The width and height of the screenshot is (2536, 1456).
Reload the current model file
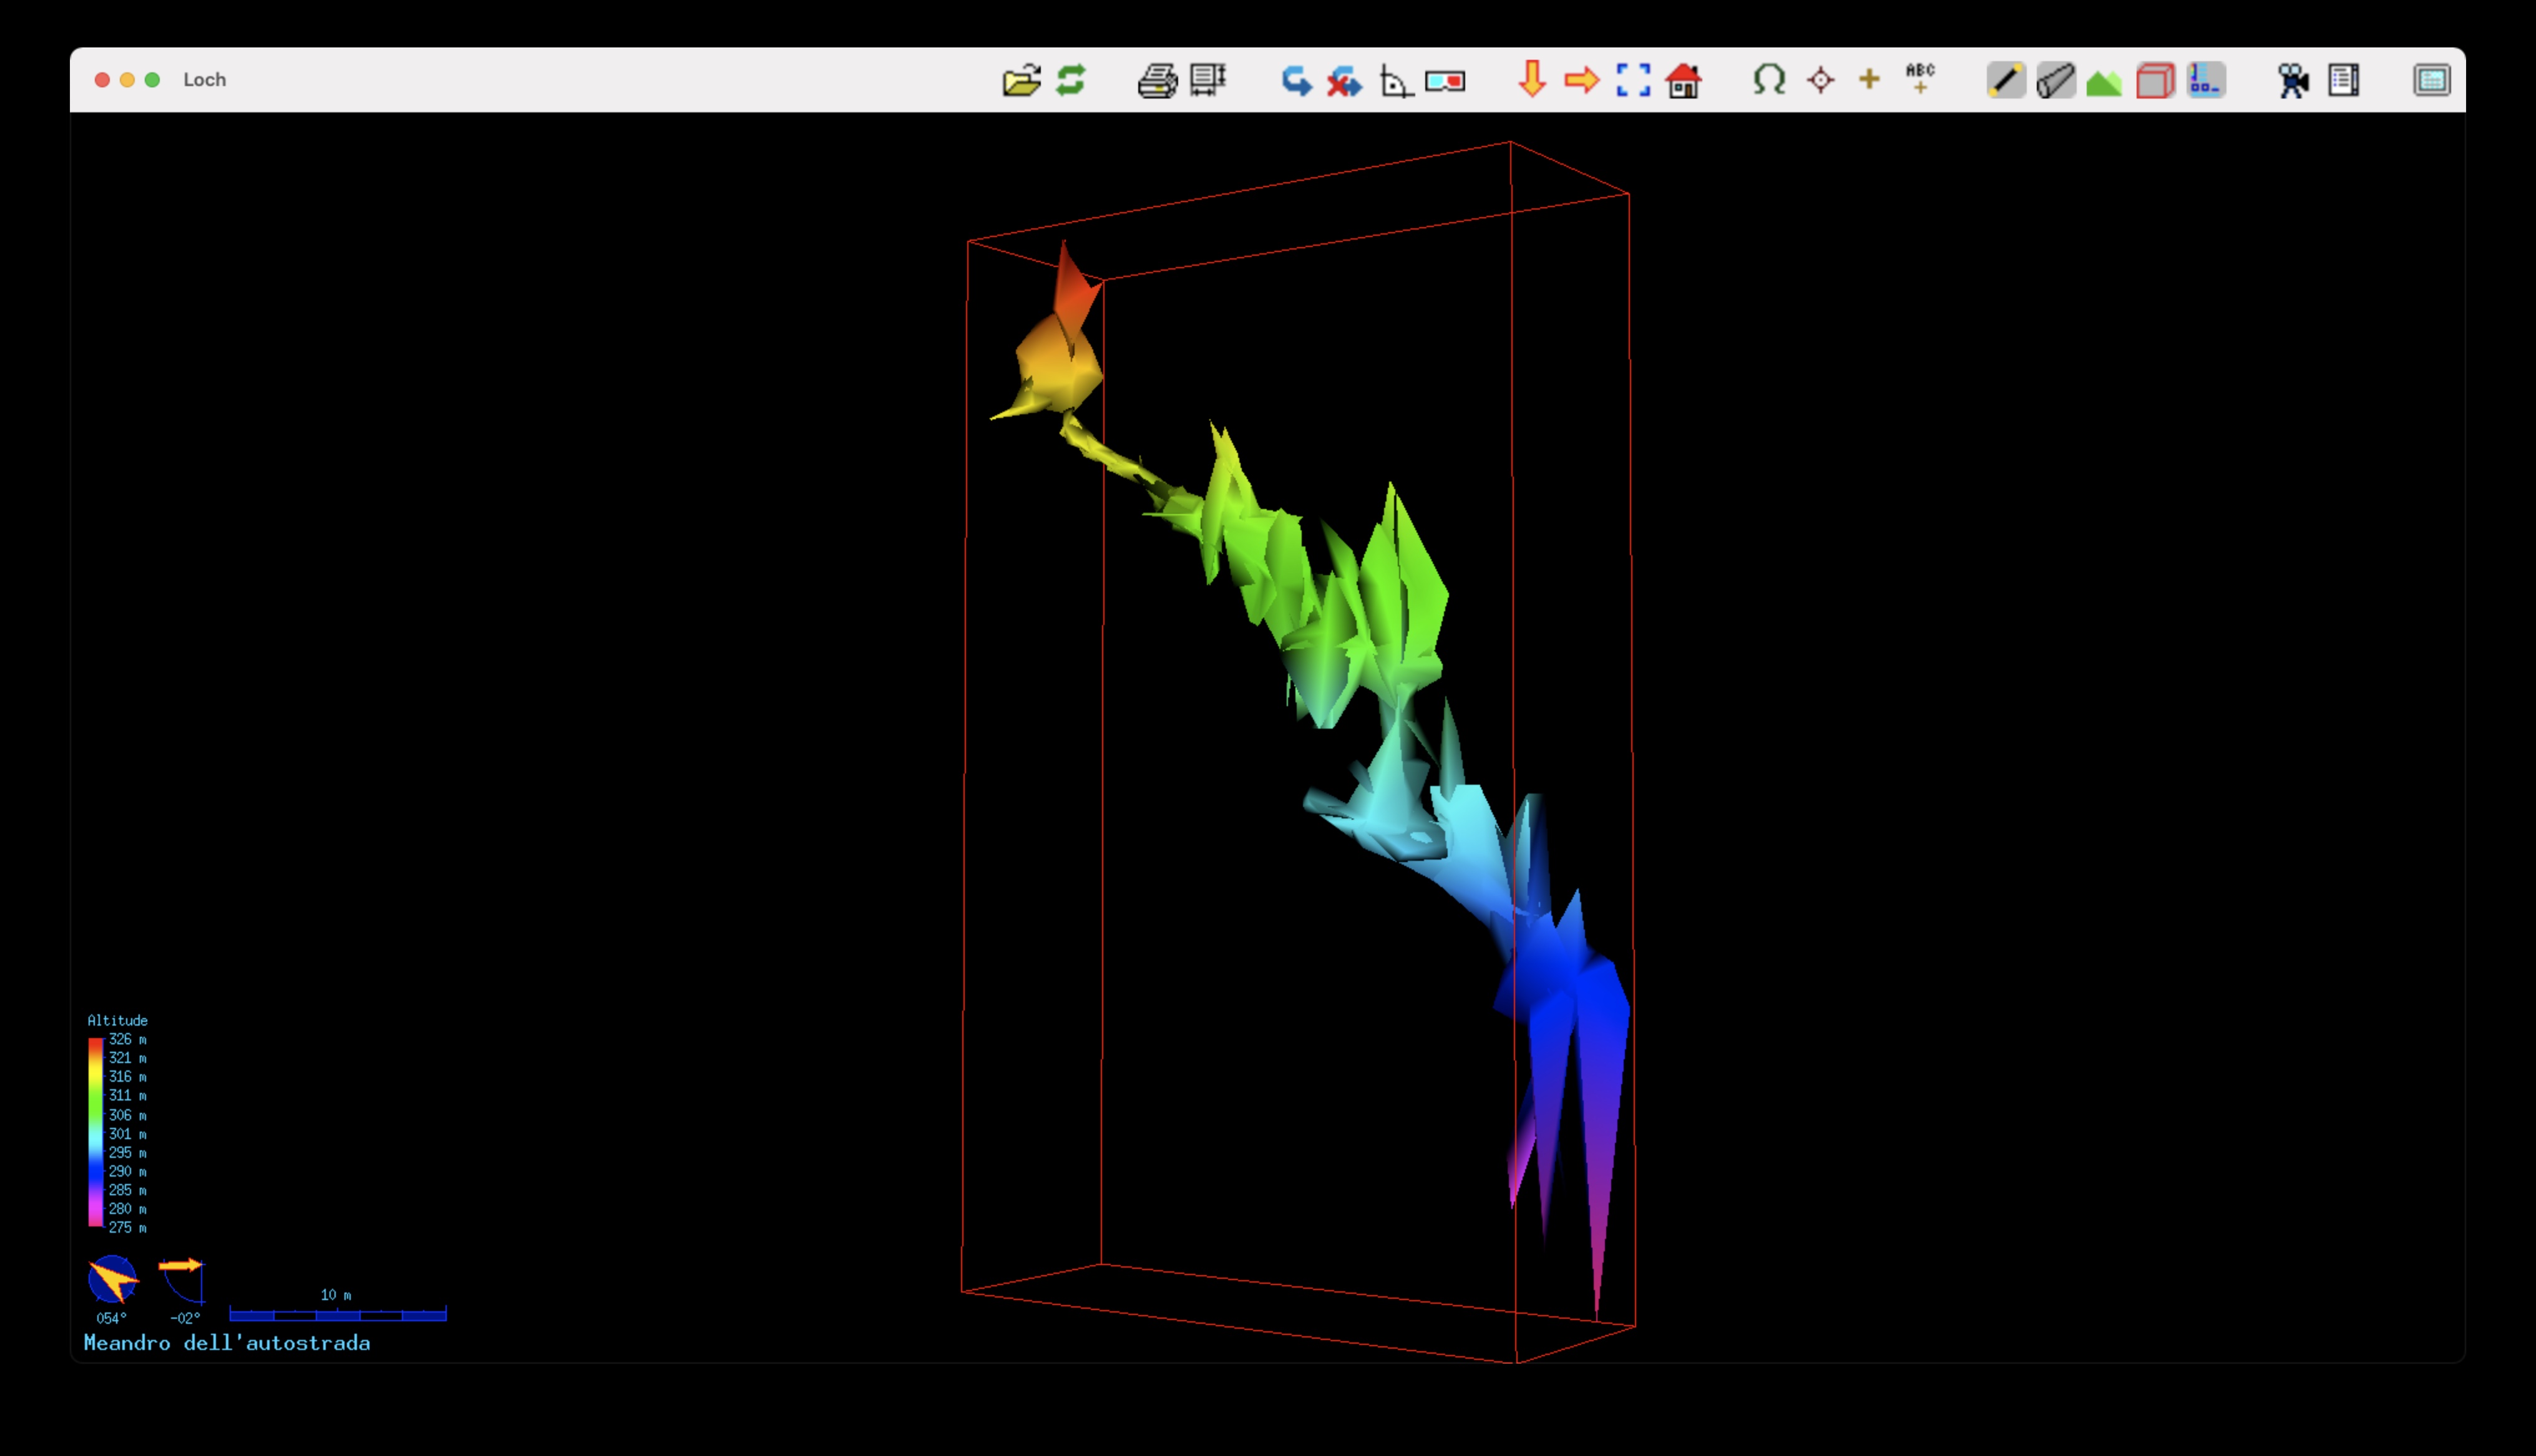[x=1071, y=80]
